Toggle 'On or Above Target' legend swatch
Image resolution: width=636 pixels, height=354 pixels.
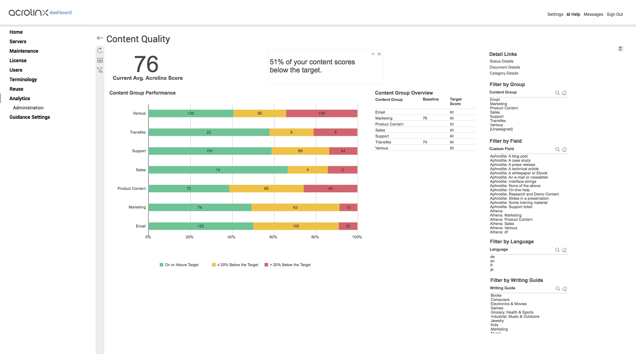[x=161, y=265]
